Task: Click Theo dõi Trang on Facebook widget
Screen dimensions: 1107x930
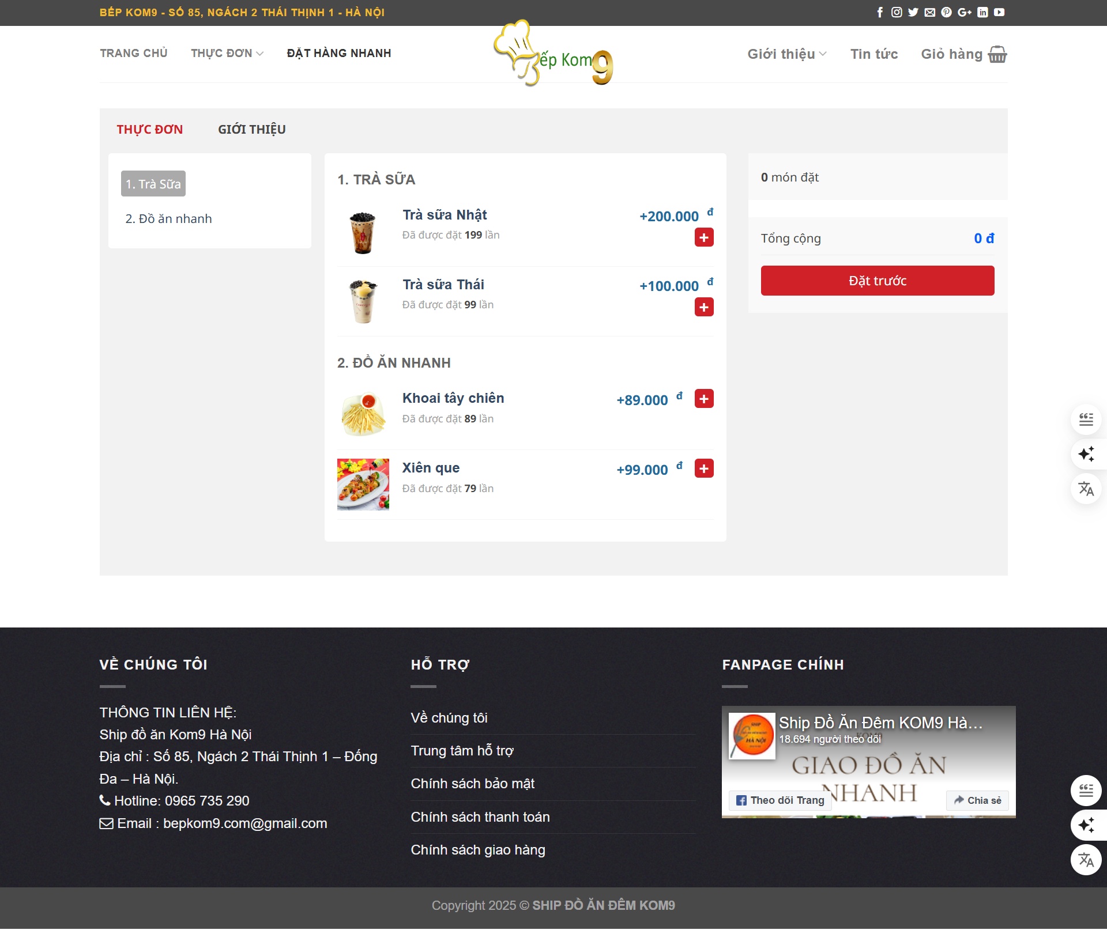Action: click(x=781, y=800)
